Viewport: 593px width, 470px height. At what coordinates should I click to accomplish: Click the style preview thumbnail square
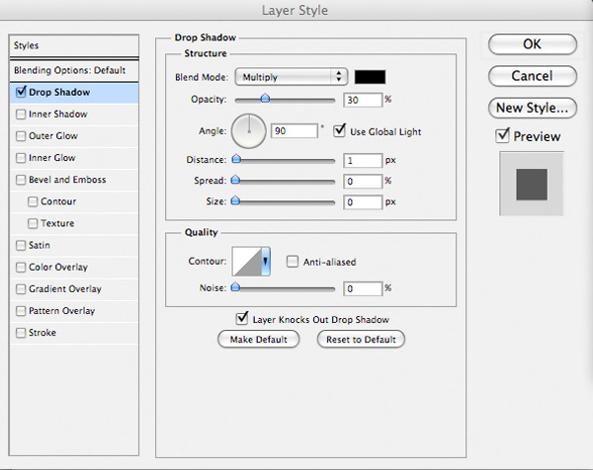click(x=532, y=184)
